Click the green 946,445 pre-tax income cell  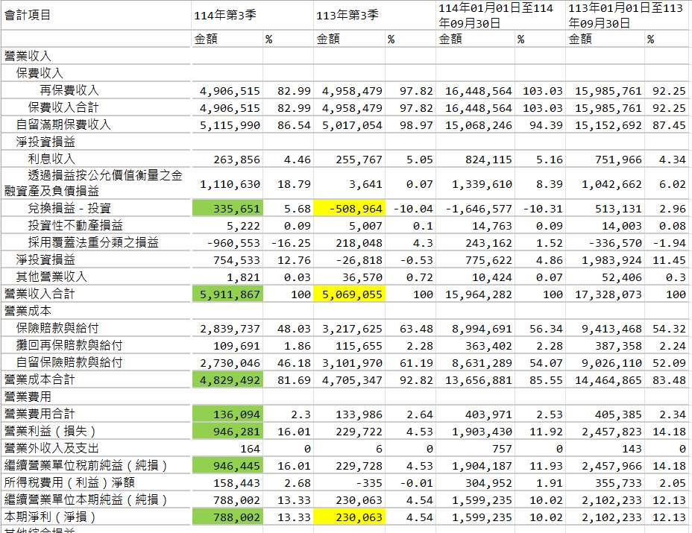pos(227,465)
